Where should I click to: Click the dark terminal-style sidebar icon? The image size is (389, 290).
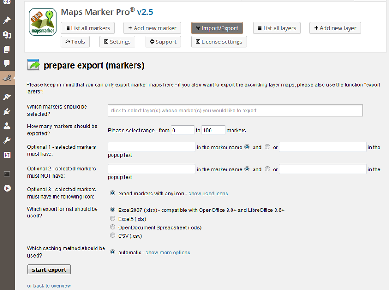click(7, 174)
